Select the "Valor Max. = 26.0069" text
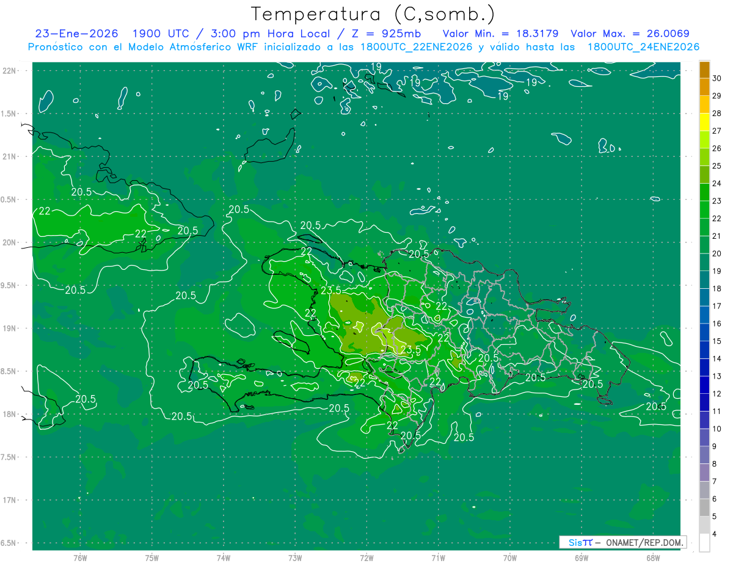This screenshot has height=566, width=733. [x=630, y=34]
